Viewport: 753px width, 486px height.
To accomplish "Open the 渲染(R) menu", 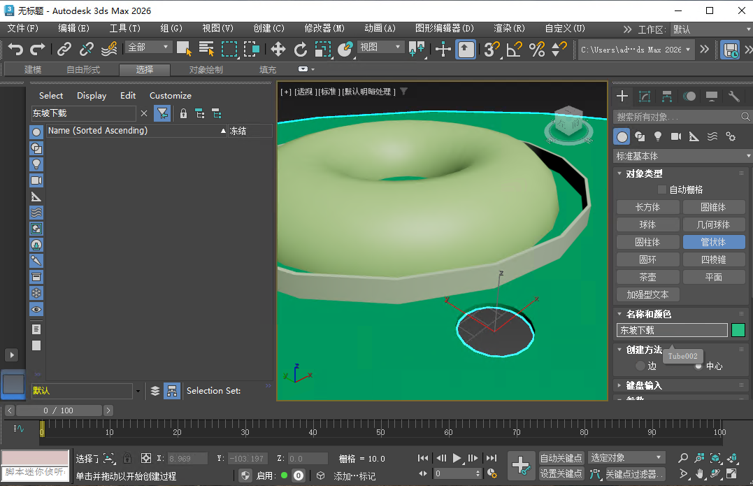I will tap(510, 29).
